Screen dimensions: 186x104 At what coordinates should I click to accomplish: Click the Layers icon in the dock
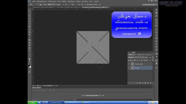coord(156,57)
